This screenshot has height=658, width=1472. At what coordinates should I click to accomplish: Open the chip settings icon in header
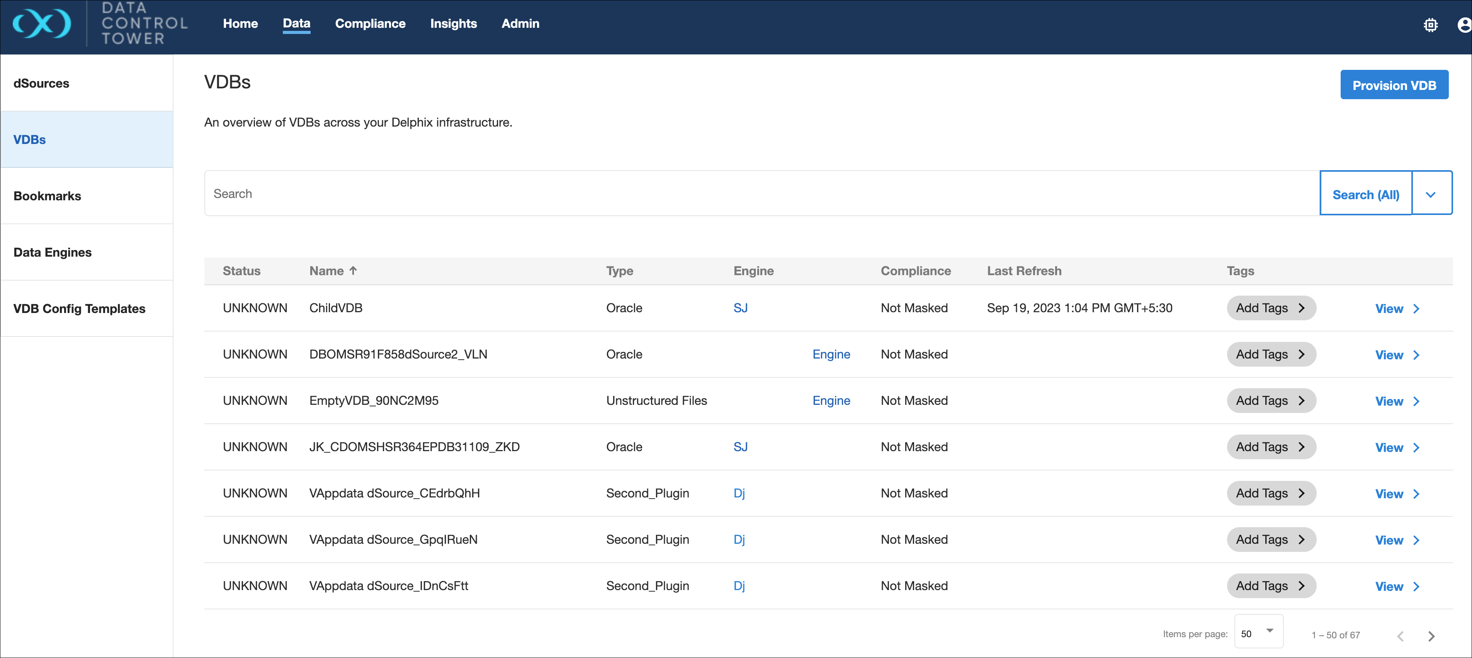point(1430,25)
